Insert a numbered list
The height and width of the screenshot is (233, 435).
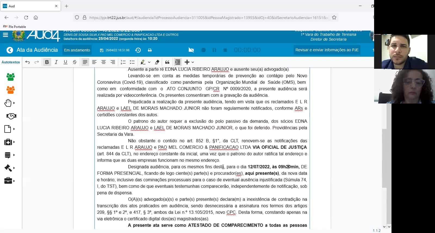123,62
